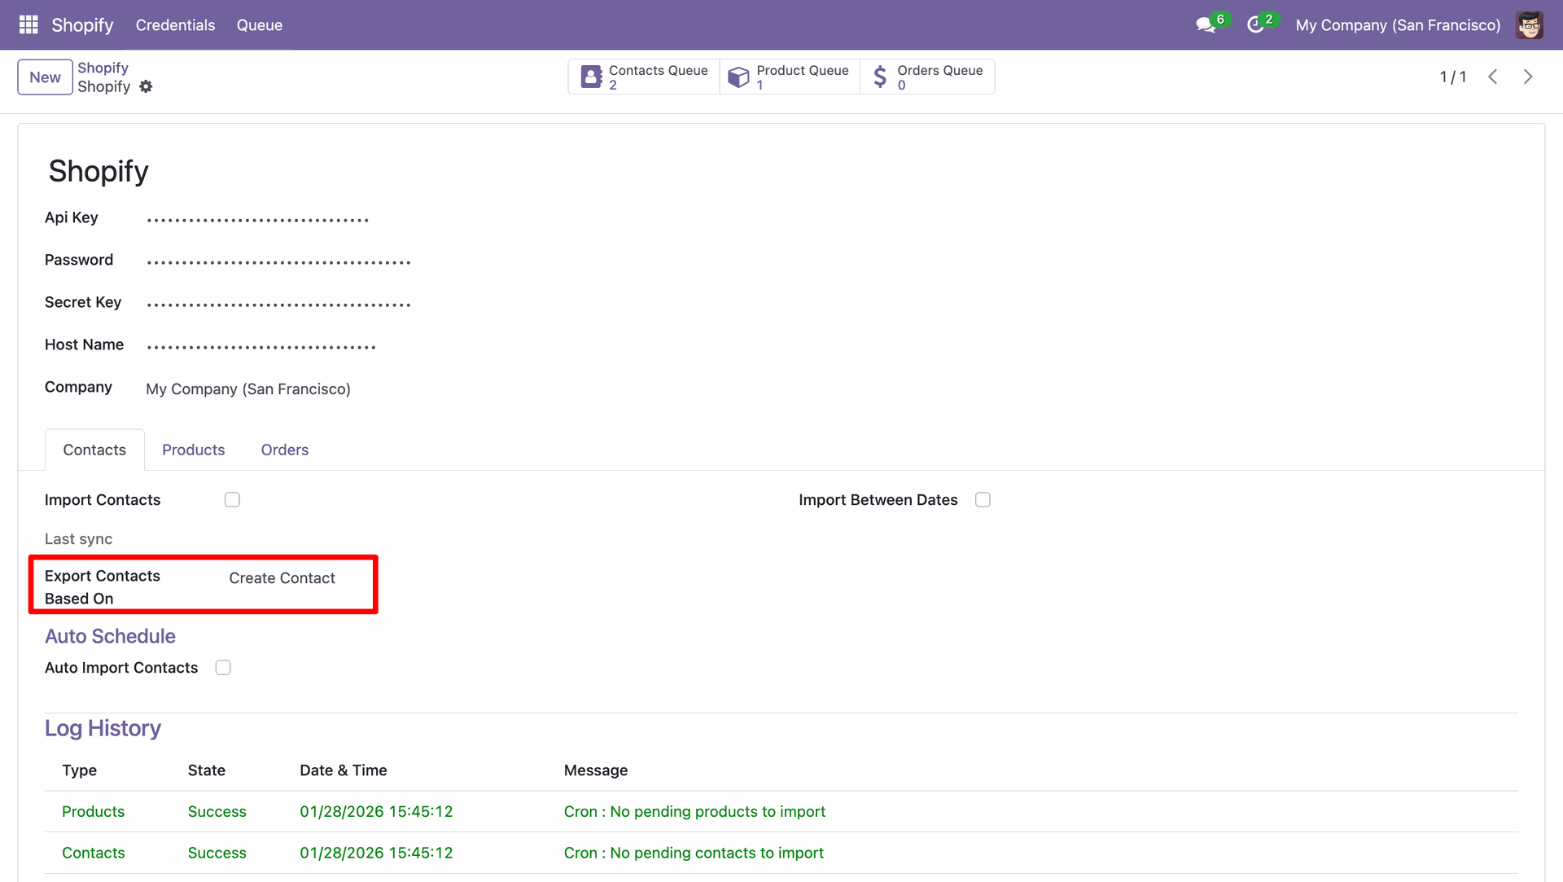Click the New button
This screenshot has height=882, width=1563.
click(45, 77)
